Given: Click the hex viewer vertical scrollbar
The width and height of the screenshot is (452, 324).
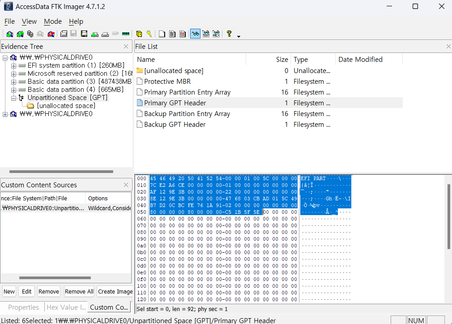Looking at the screenshot, I should [449, 216].
